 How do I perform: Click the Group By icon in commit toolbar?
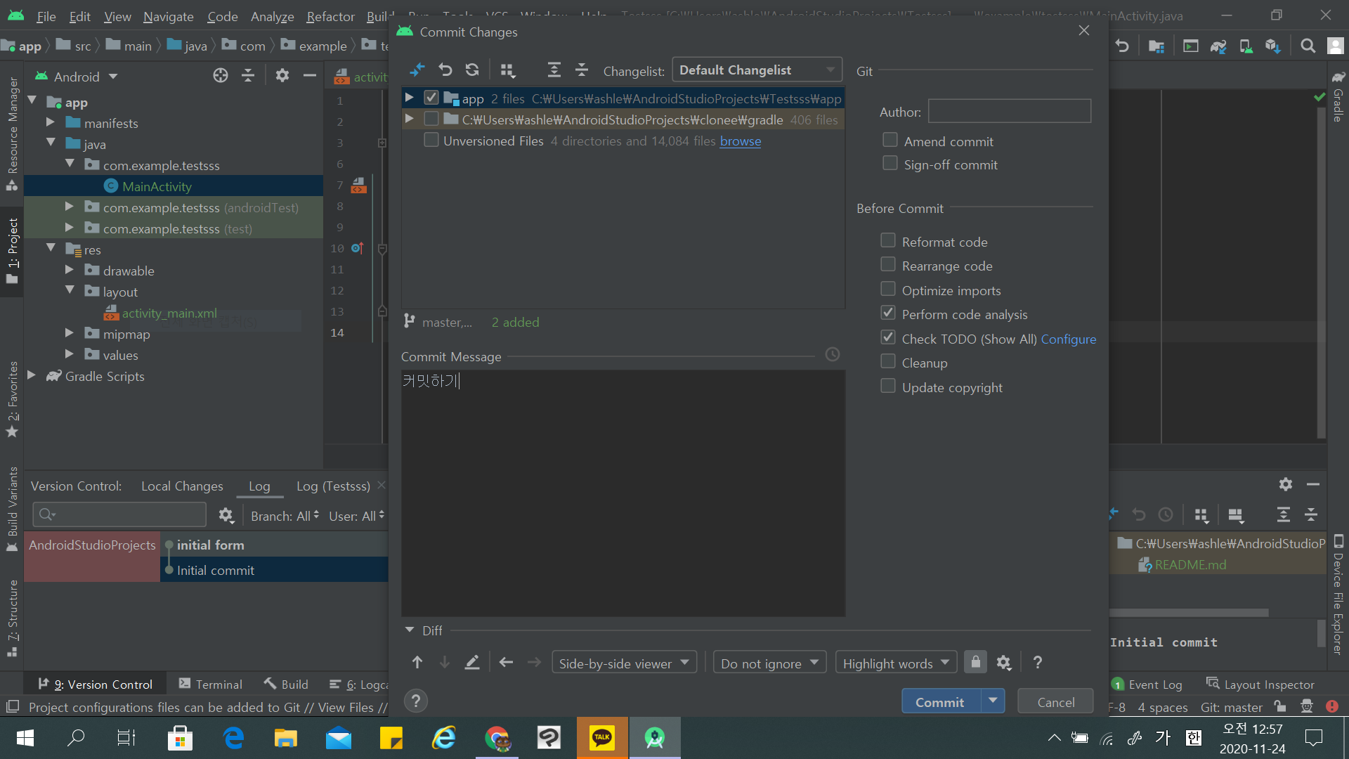pyautogui.click(x=507, y=70)
